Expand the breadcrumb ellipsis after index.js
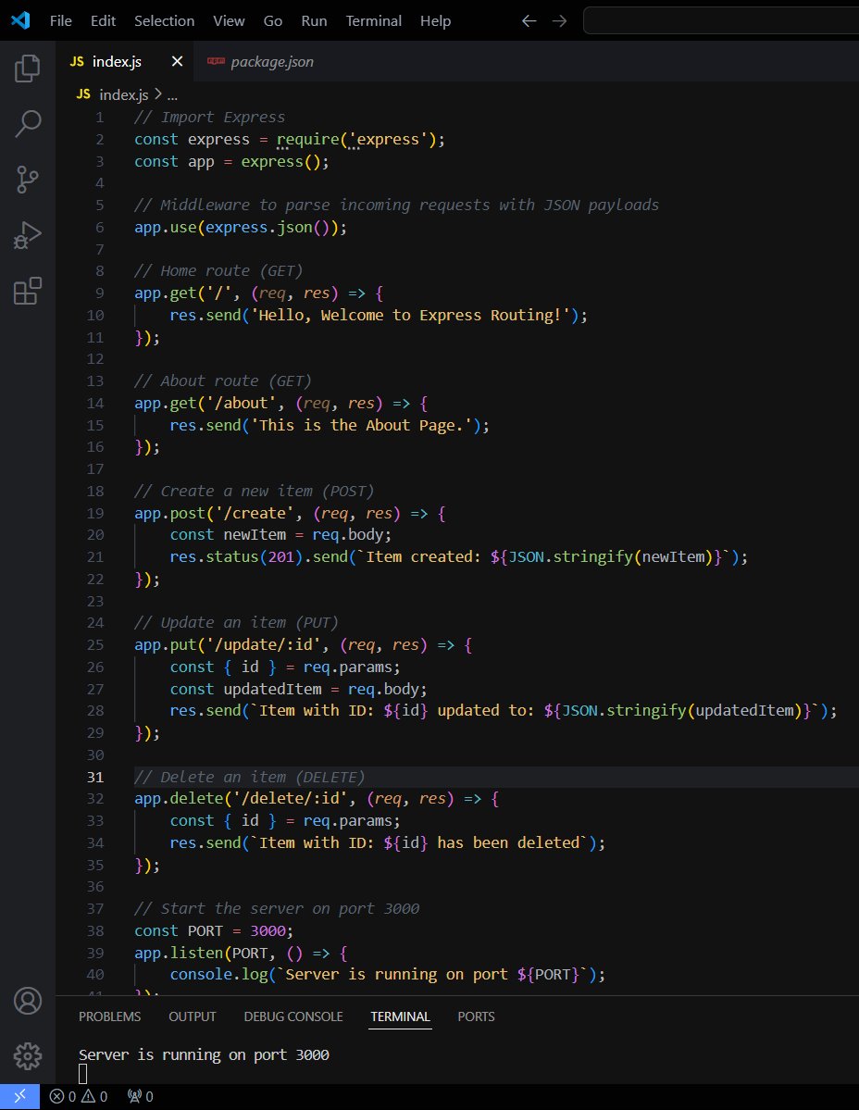 [172, 94]
